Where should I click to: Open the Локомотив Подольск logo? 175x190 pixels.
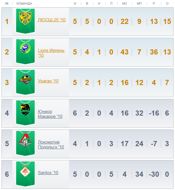[25, 140]
